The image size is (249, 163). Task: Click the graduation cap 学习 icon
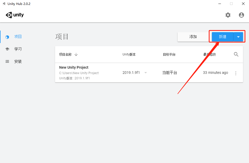(x=7, y=49)
